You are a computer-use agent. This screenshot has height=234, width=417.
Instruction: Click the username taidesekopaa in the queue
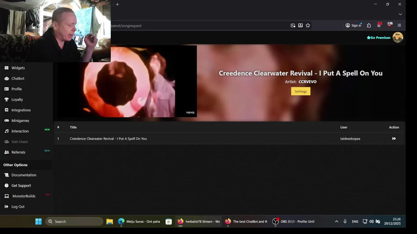(350, 139)
